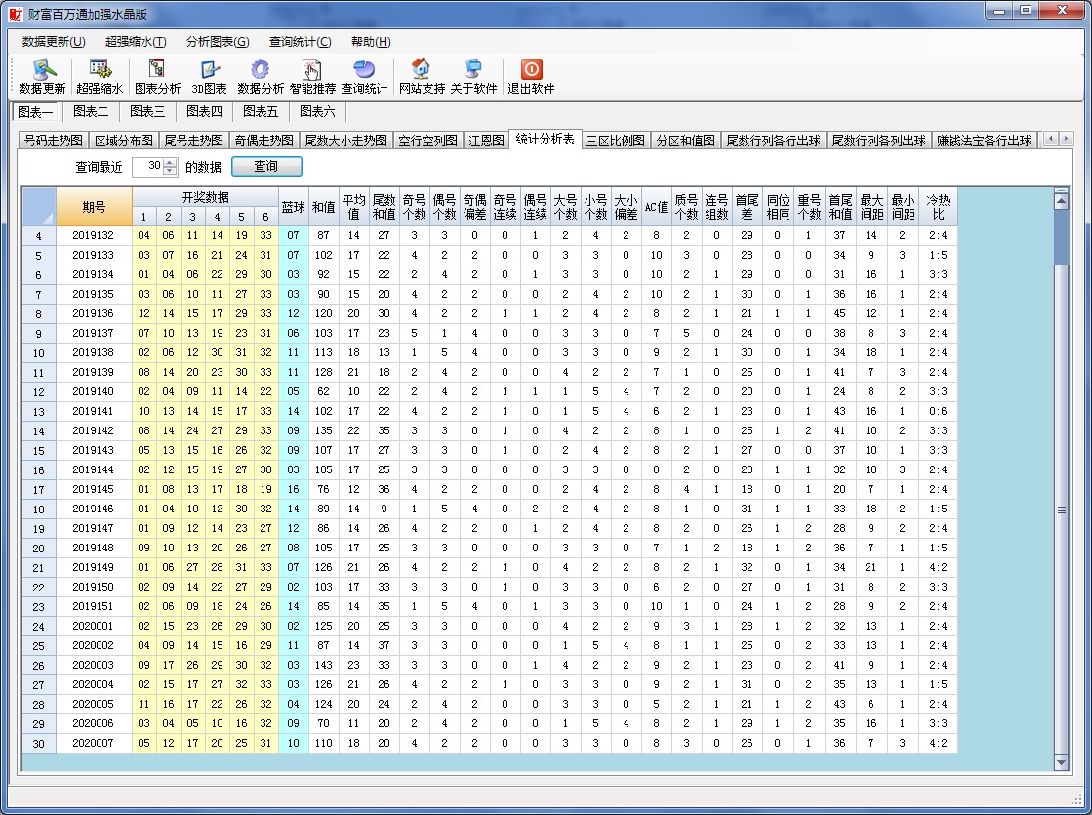1092x815 pixels.
Task: Select the row for period 2019140
Action: [x=93, y=391]
